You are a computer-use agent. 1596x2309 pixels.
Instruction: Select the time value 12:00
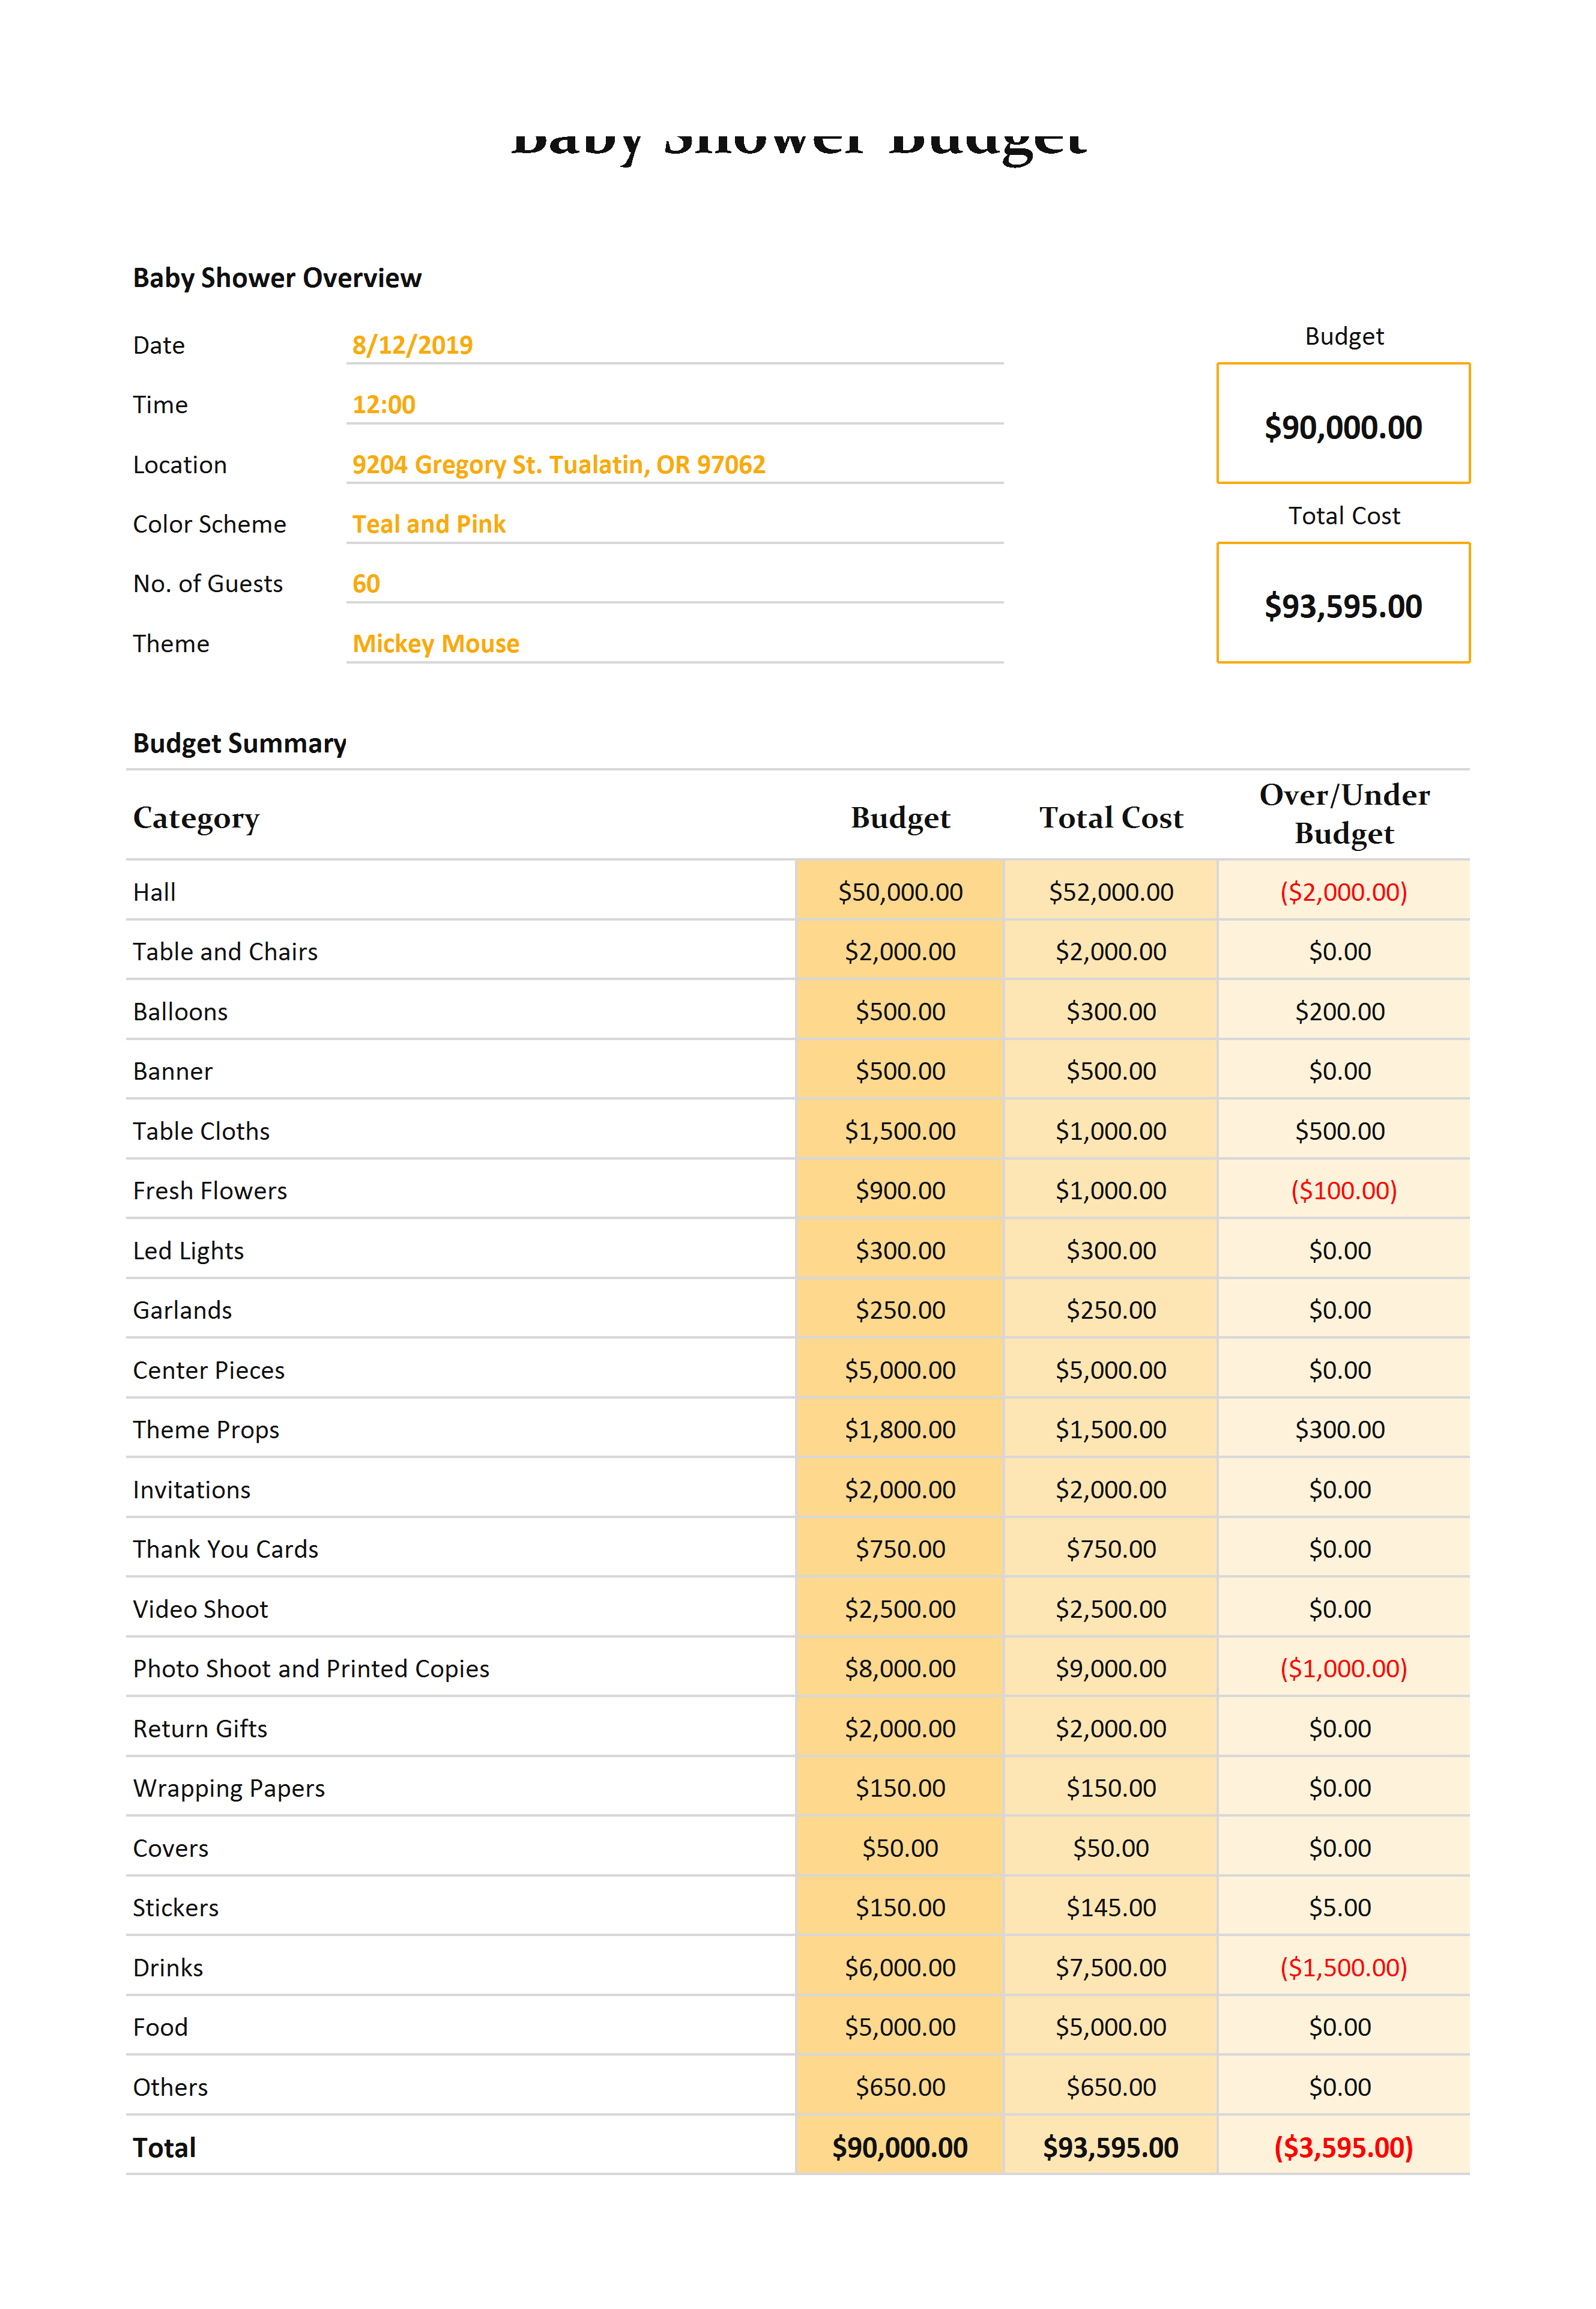(x=383, y=405)
